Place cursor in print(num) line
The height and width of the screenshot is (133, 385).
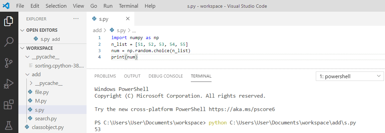[x=124, y=57]
